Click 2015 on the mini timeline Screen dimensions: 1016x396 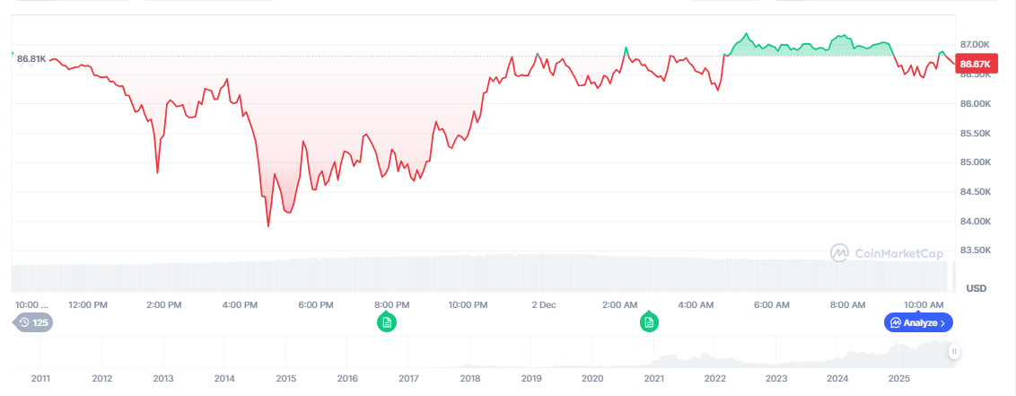pos(285,378)
